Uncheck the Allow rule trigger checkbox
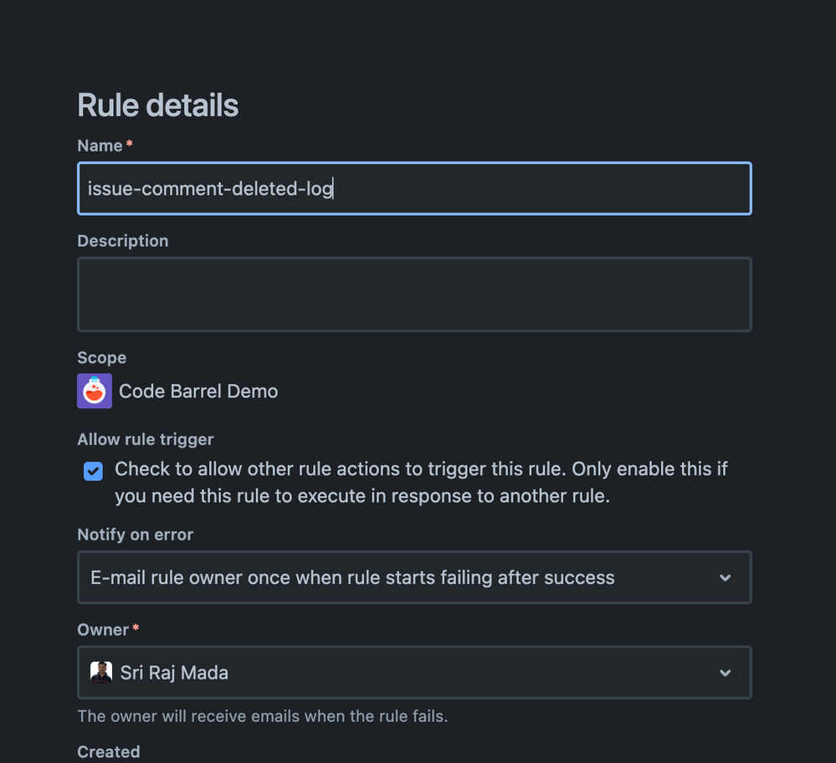The width and height of the screenshot is (836, 763). click(93, 471)
